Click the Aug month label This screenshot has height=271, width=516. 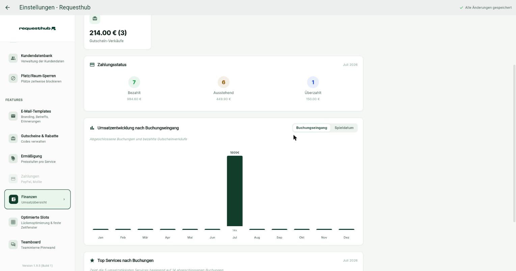[257, 238]
